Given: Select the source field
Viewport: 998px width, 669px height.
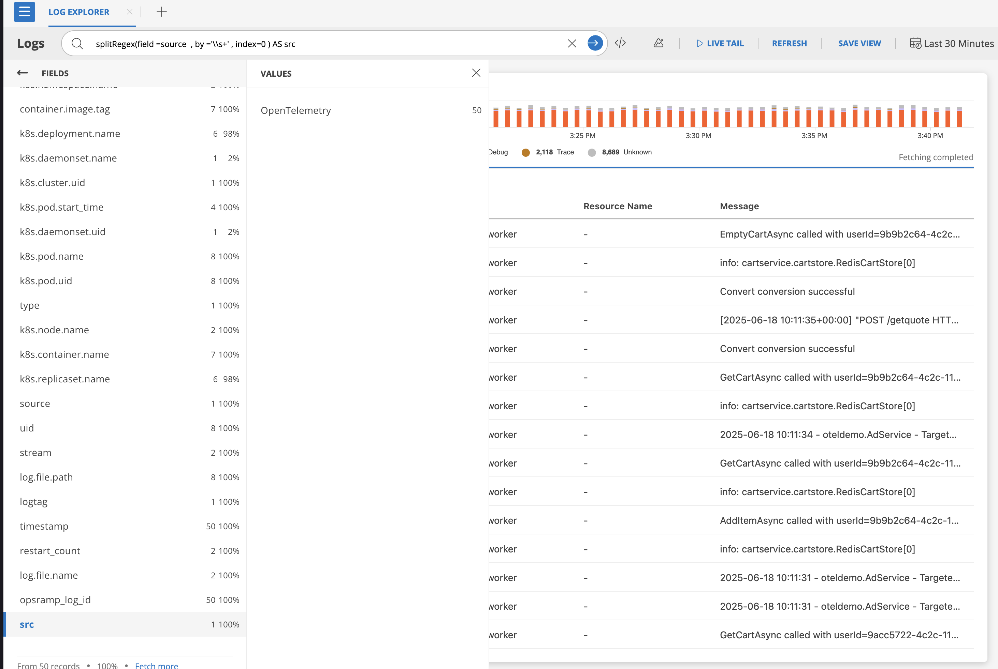Looking at the screenshot, I should click(x=125, y=404).
